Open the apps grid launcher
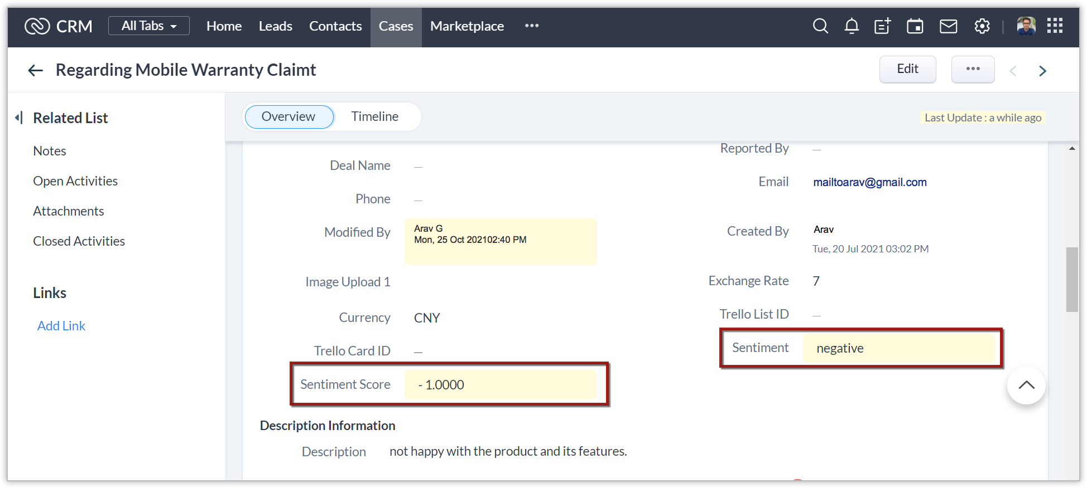This screenshot has height=488, width=1087. (1055, 26)
